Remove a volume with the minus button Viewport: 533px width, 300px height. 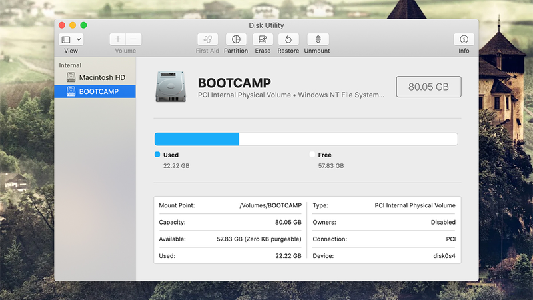point(133,39)
